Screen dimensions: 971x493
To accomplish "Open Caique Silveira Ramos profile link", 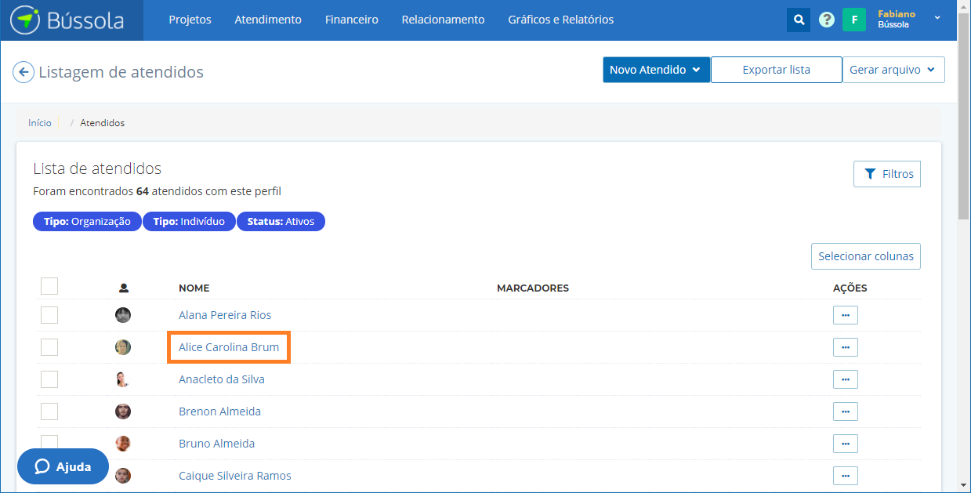I will coord(235,476).
